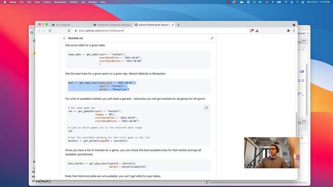Click 'best_market <- get_days_best' code line
The height and width of the screenshot is (187, 333).
point(102,164)
